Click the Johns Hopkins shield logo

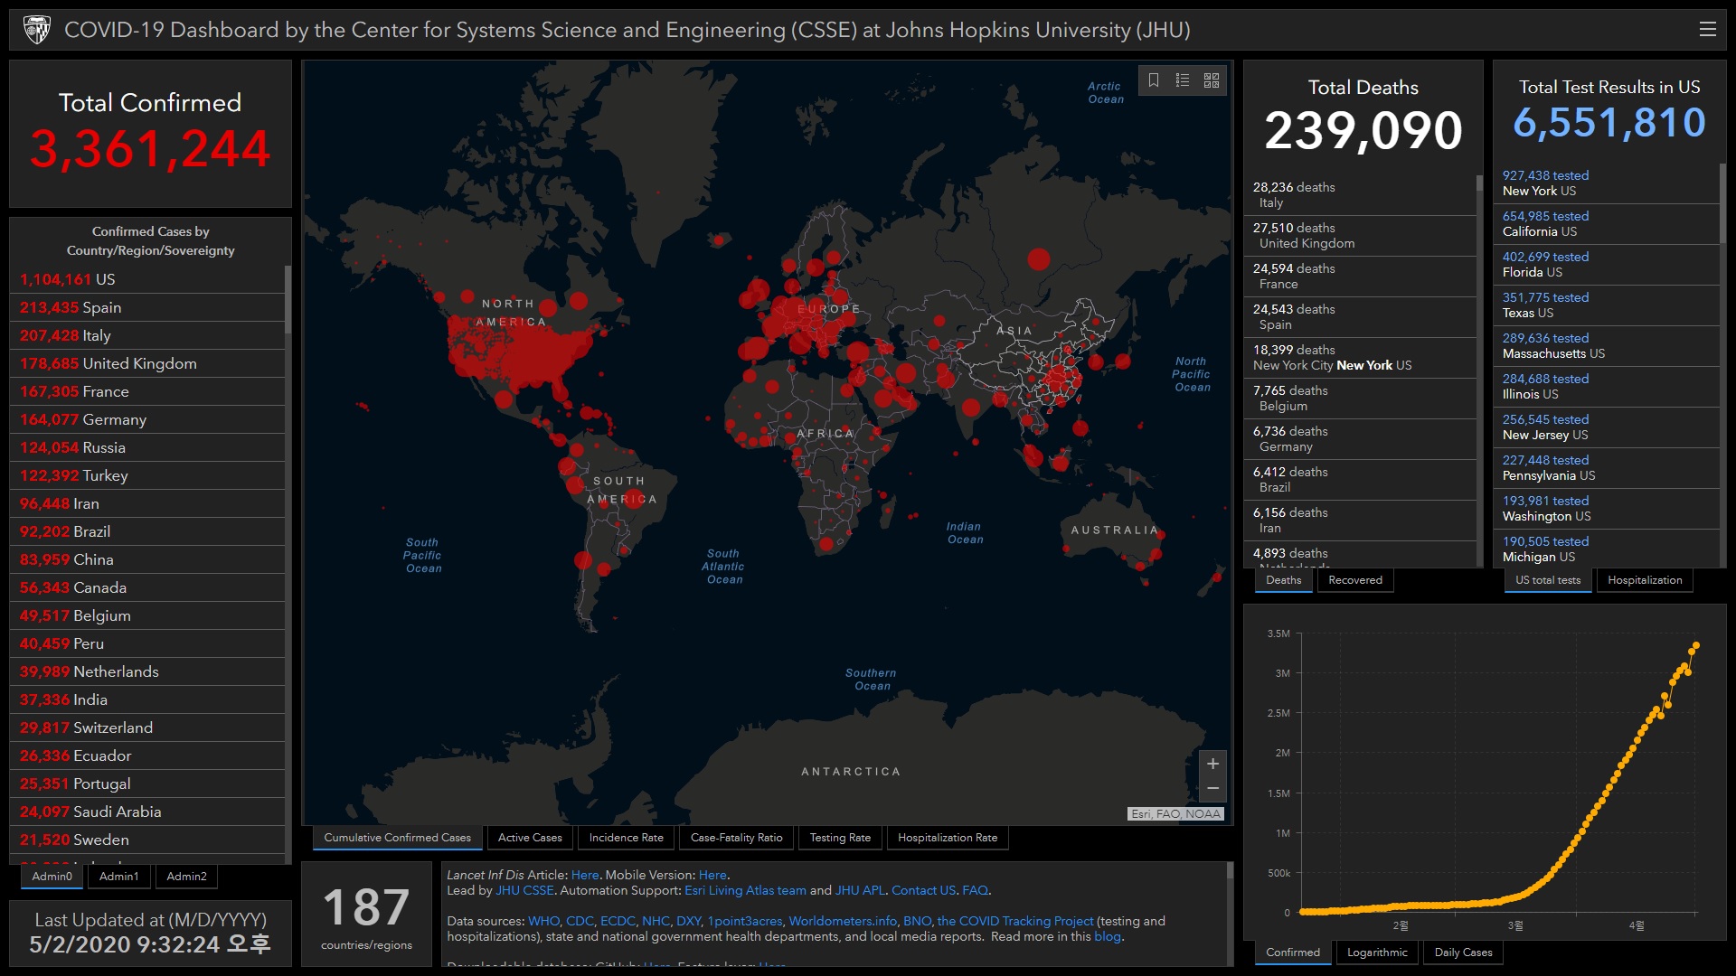pyautogui.click(x=37, y=30)
